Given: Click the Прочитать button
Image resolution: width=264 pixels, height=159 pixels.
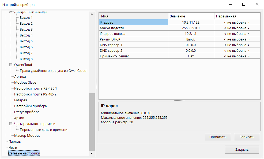Looking at the screenshot, I should tap(218, 137).
